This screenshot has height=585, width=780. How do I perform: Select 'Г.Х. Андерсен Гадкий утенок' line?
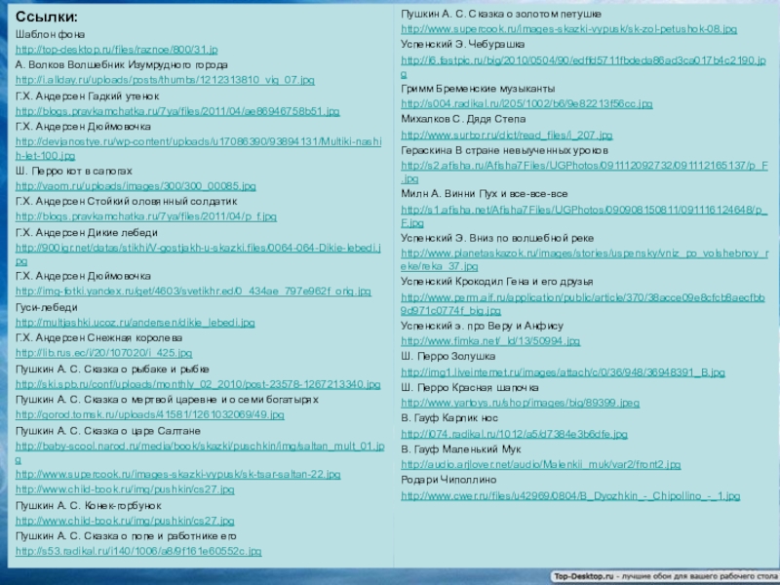pos(87,96)
